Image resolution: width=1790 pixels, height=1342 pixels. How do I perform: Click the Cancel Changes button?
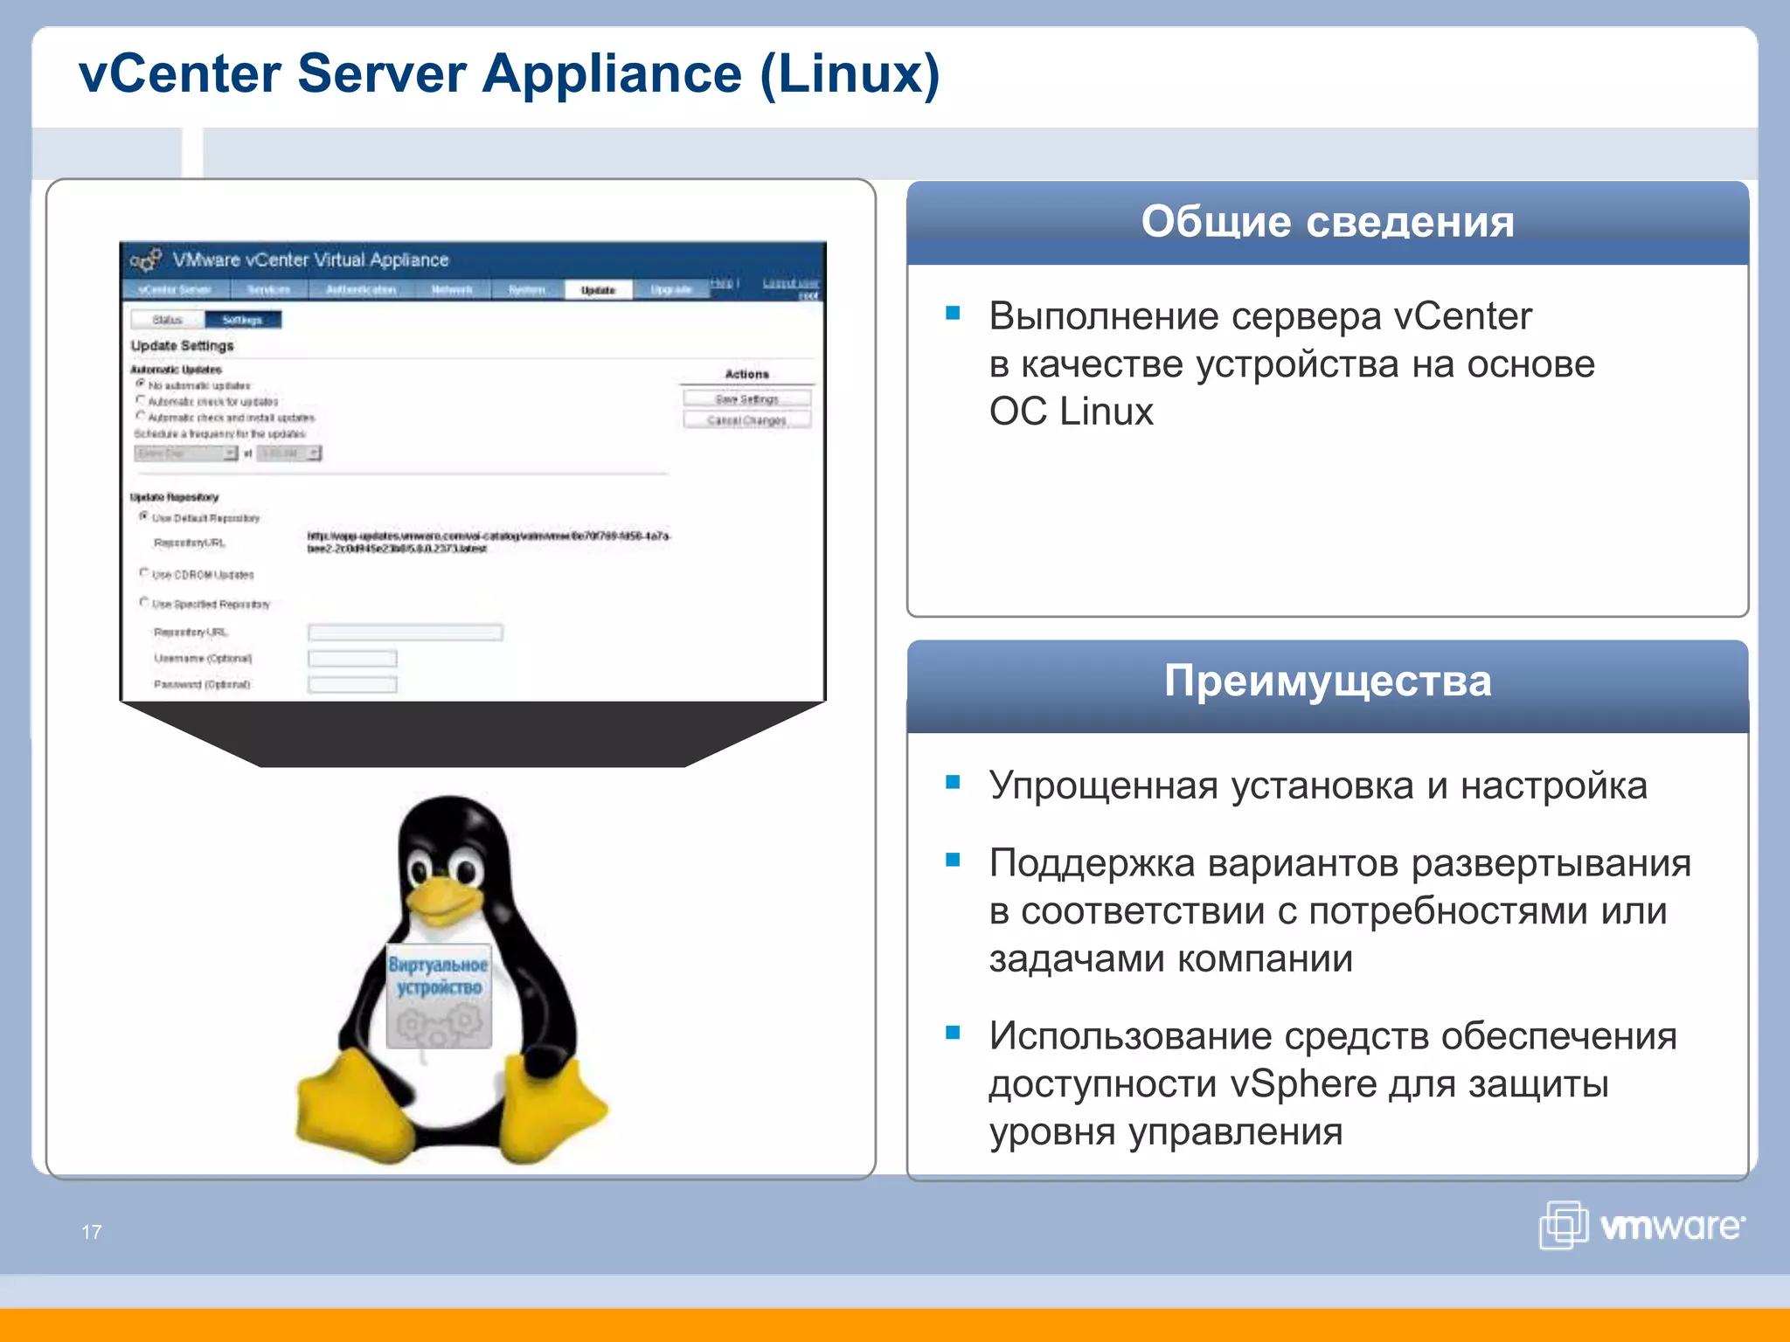pyautogui.click(x=746, y=420)
